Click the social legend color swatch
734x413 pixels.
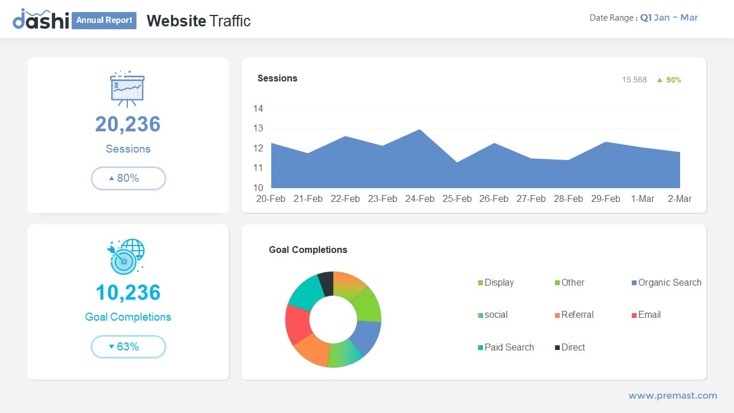tap(481, 315)
